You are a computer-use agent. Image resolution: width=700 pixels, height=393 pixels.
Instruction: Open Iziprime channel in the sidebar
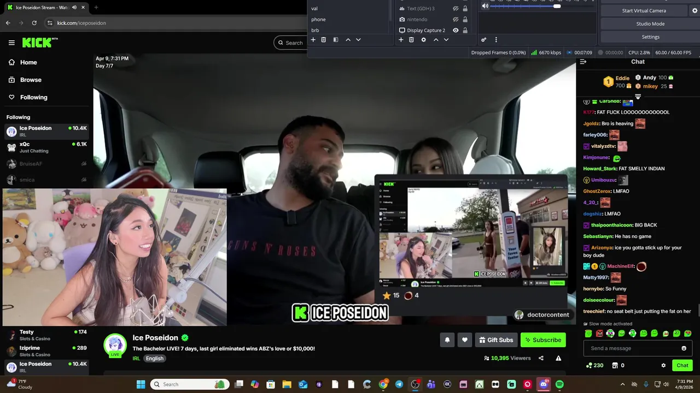(46, 351)
